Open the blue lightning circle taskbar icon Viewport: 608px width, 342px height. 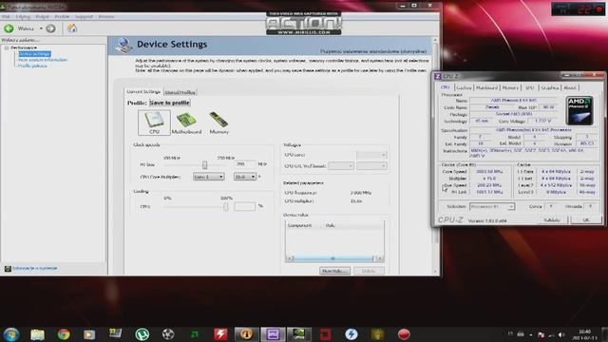(351, 334)
